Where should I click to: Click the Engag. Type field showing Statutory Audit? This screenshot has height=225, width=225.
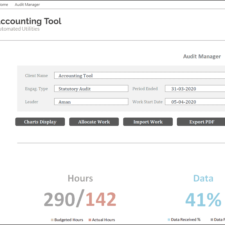[x=91, y=89]
